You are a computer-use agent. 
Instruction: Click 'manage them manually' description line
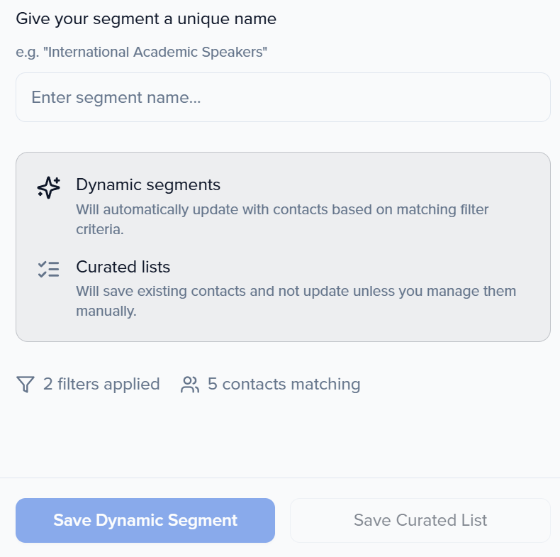(106, 311)
